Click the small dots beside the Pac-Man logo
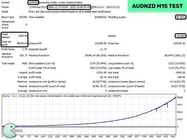 coord(18,131)
